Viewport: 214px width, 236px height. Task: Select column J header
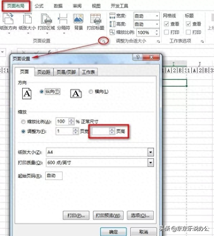pos(200,64)
